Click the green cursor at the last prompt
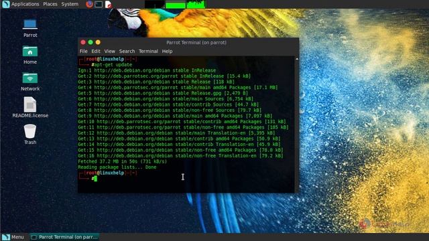429x241 pixels. point(95,179)
